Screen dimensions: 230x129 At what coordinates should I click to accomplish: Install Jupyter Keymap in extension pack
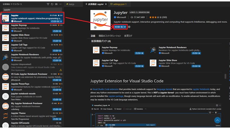139,53
